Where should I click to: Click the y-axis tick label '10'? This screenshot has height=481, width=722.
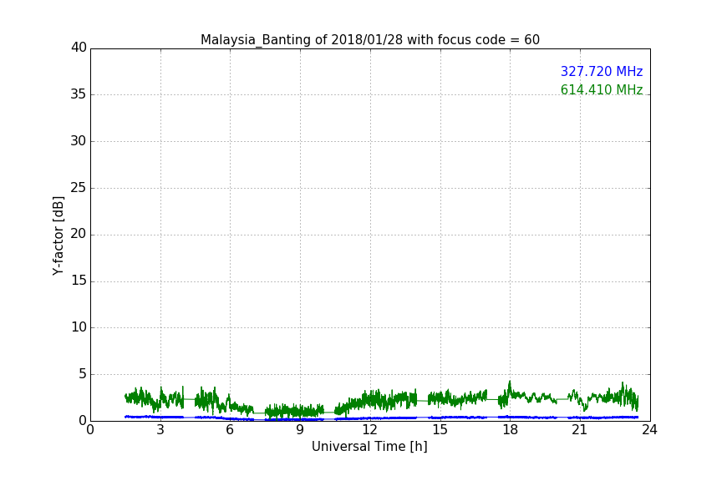pos(79,327)
